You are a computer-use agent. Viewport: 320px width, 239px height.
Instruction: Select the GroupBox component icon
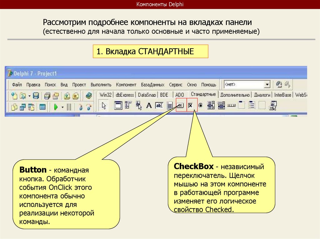(242, 105)
